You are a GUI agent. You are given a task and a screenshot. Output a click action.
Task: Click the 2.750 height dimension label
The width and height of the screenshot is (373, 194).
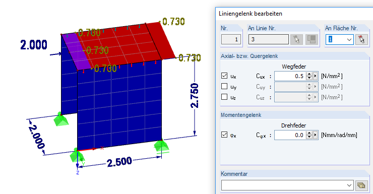[x=195, y=96]
